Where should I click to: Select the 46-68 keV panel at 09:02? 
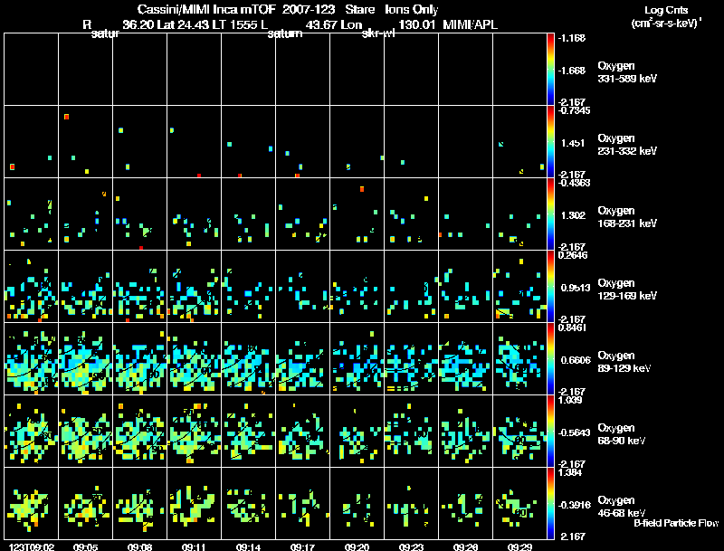[x=32, y=503]
